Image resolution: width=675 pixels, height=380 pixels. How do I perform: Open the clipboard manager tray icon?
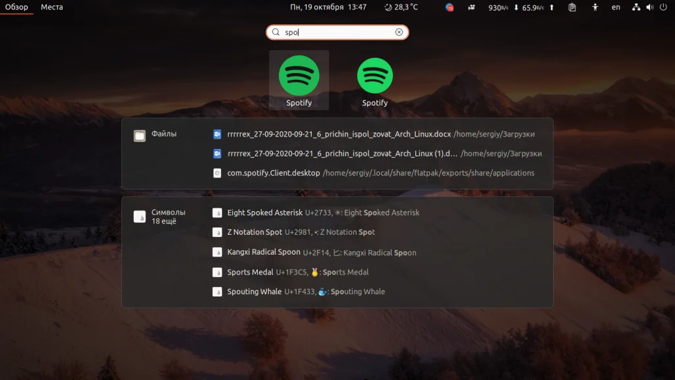click(x=572, y=7)
